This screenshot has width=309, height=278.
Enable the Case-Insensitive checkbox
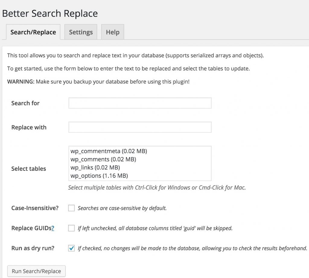click(x=72, y=208)
